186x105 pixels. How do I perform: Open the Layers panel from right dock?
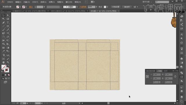(x=182, y=97)
